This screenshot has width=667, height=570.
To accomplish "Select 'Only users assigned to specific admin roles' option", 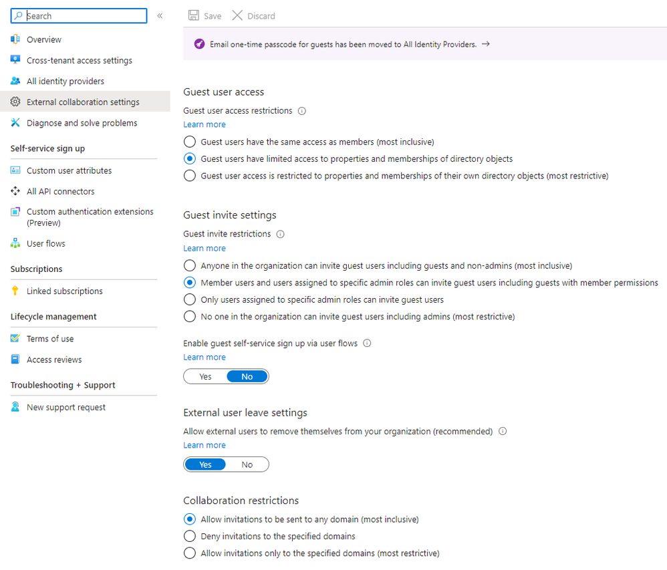I will coord(190,299).
